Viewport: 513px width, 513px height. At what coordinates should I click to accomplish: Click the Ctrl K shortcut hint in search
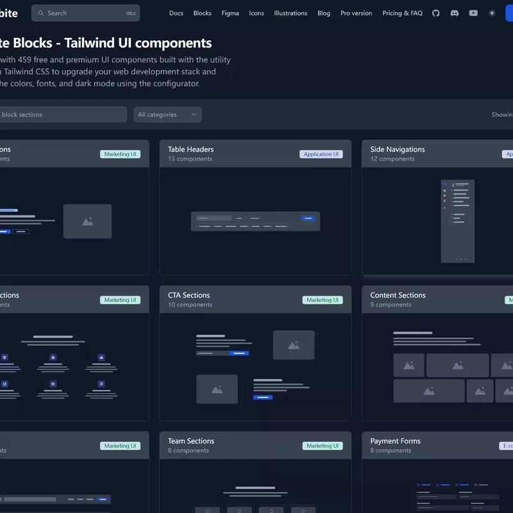pos(131,13)
